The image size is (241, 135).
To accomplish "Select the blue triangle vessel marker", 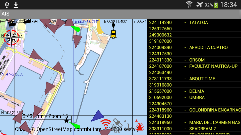I will (97, 116).
